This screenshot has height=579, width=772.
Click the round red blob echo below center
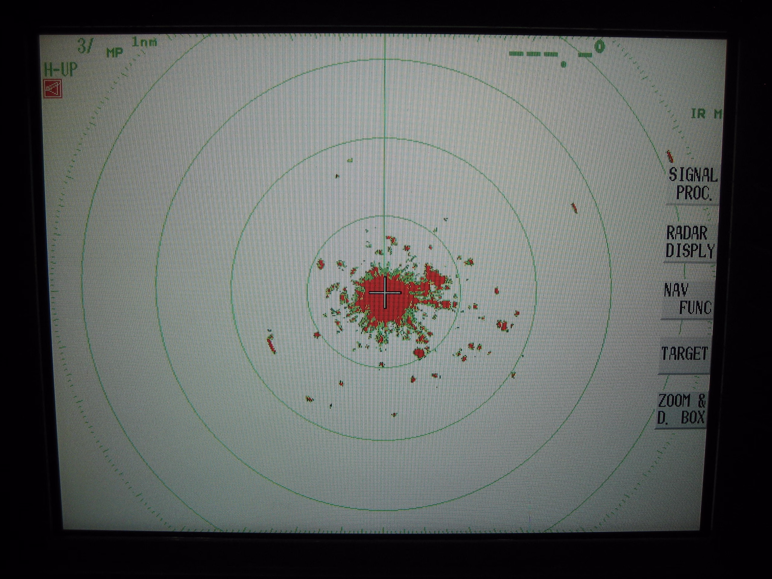[x=419, y=353]
